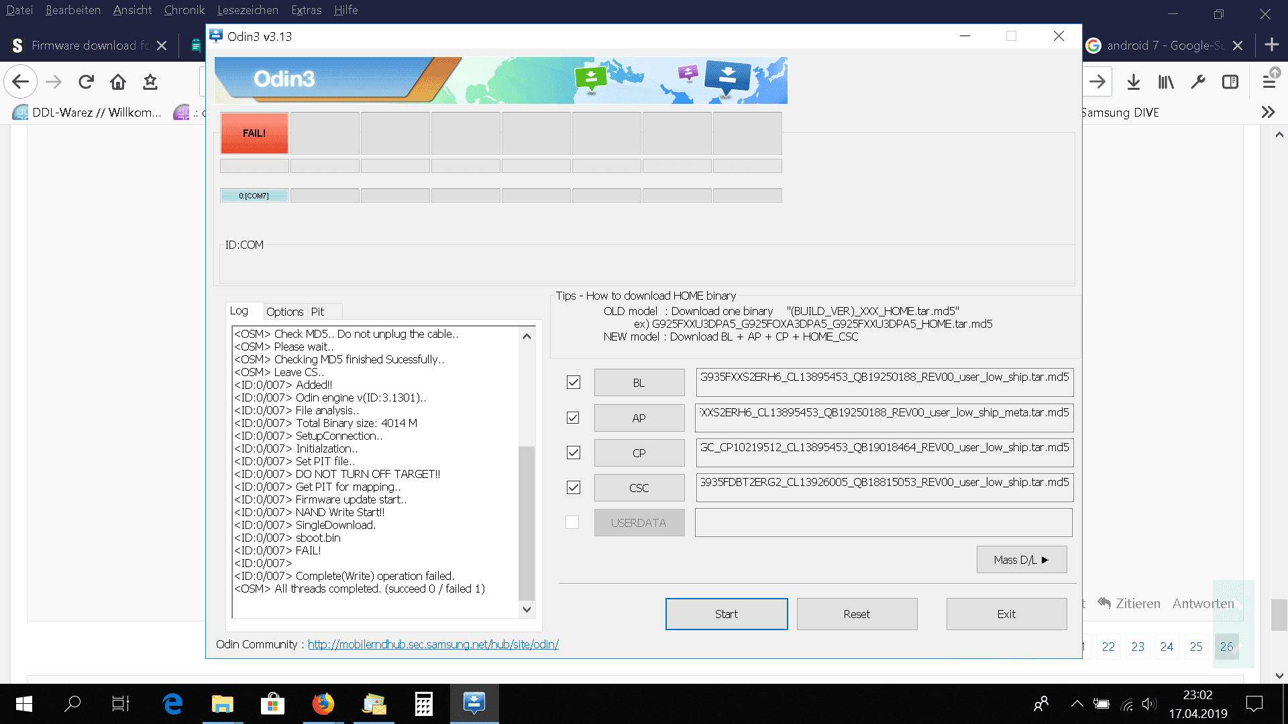Launch Microsoft Edge from taskbar

tap(172, 704)
